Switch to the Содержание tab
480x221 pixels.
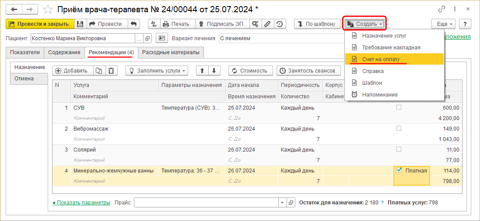64,52
